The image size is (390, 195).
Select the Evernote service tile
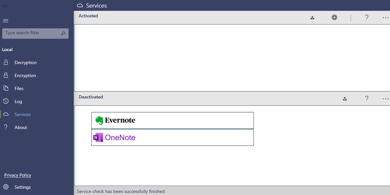pyautogui.click(x=172, y=120)
